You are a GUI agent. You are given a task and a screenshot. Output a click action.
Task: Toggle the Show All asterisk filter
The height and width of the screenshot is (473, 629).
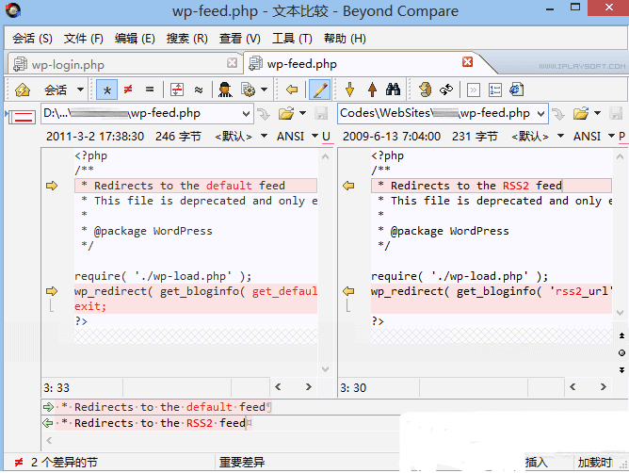tap(106, 90)
